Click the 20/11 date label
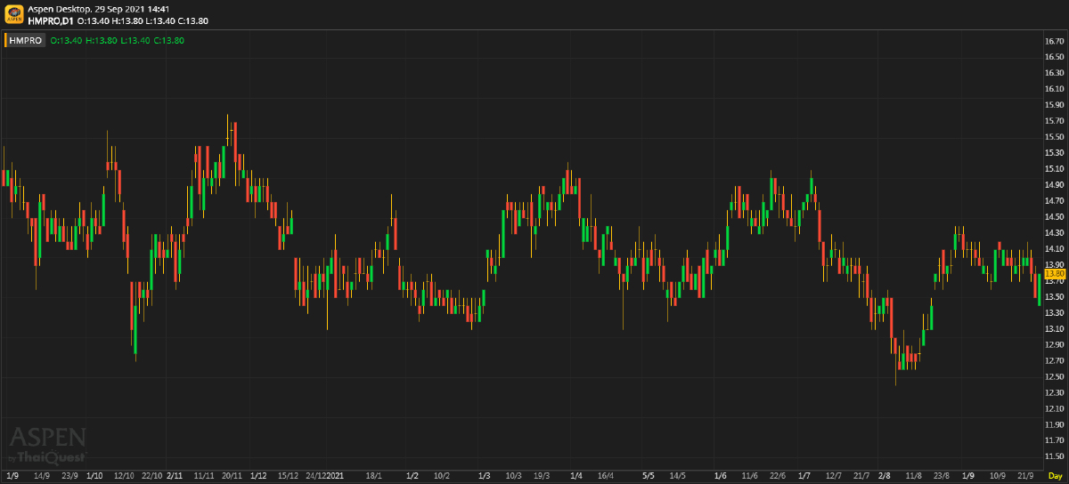1069x484 pixels. tap(232, 477)
